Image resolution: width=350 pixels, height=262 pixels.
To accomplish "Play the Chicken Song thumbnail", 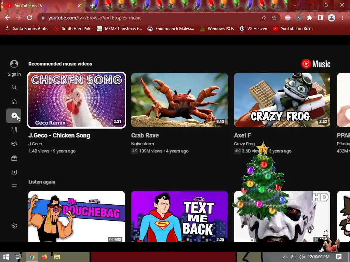I will [77, 100].
